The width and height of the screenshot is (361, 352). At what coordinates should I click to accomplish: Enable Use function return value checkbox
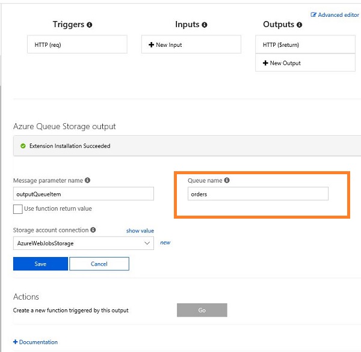pos(17,209)
